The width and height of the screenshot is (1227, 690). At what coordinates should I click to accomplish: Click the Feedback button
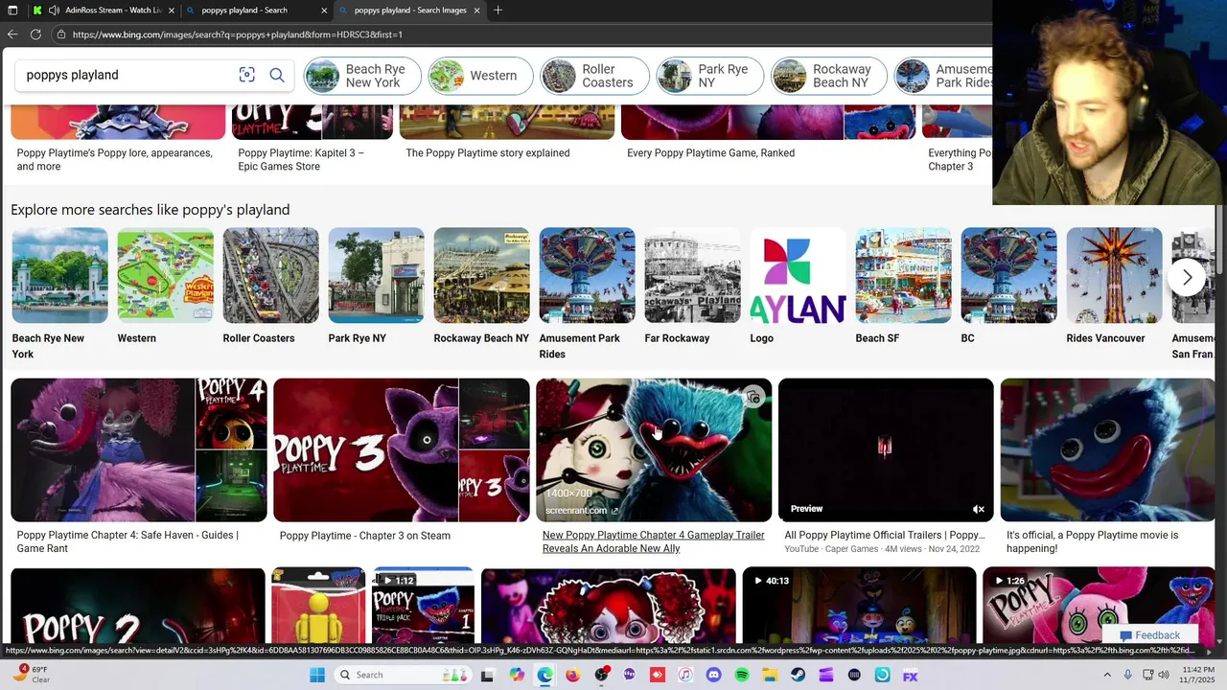point(1149,635)
